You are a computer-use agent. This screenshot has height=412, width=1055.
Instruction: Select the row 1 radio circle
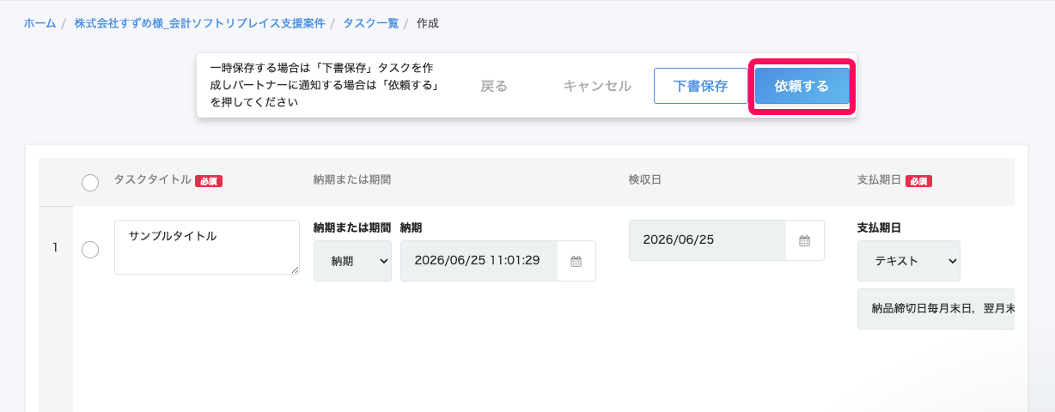90,250
